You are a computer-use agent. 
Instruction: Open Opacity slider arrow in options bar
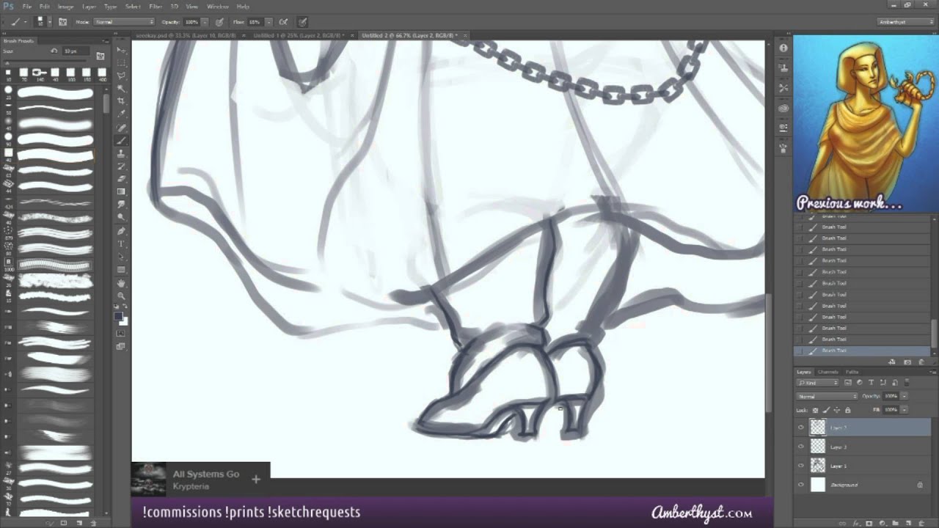(x=205, y=22)
